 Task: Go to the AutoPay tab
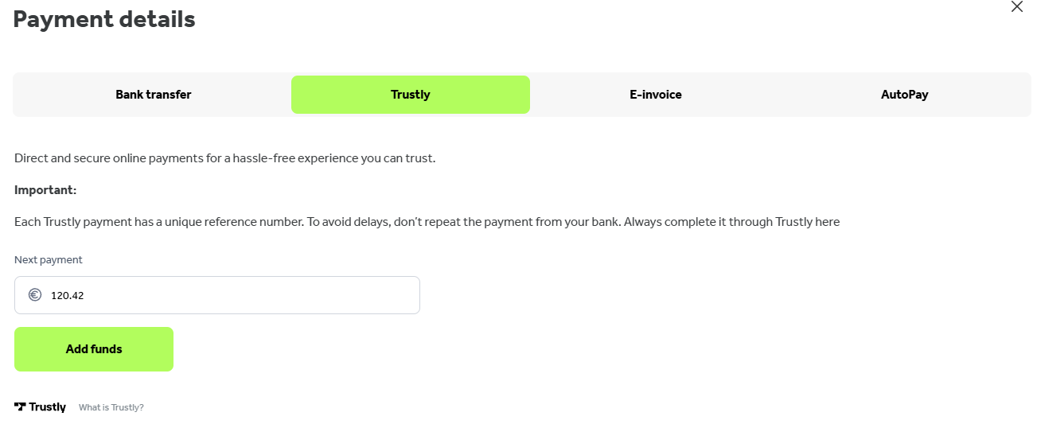click(x=904, y=95)
